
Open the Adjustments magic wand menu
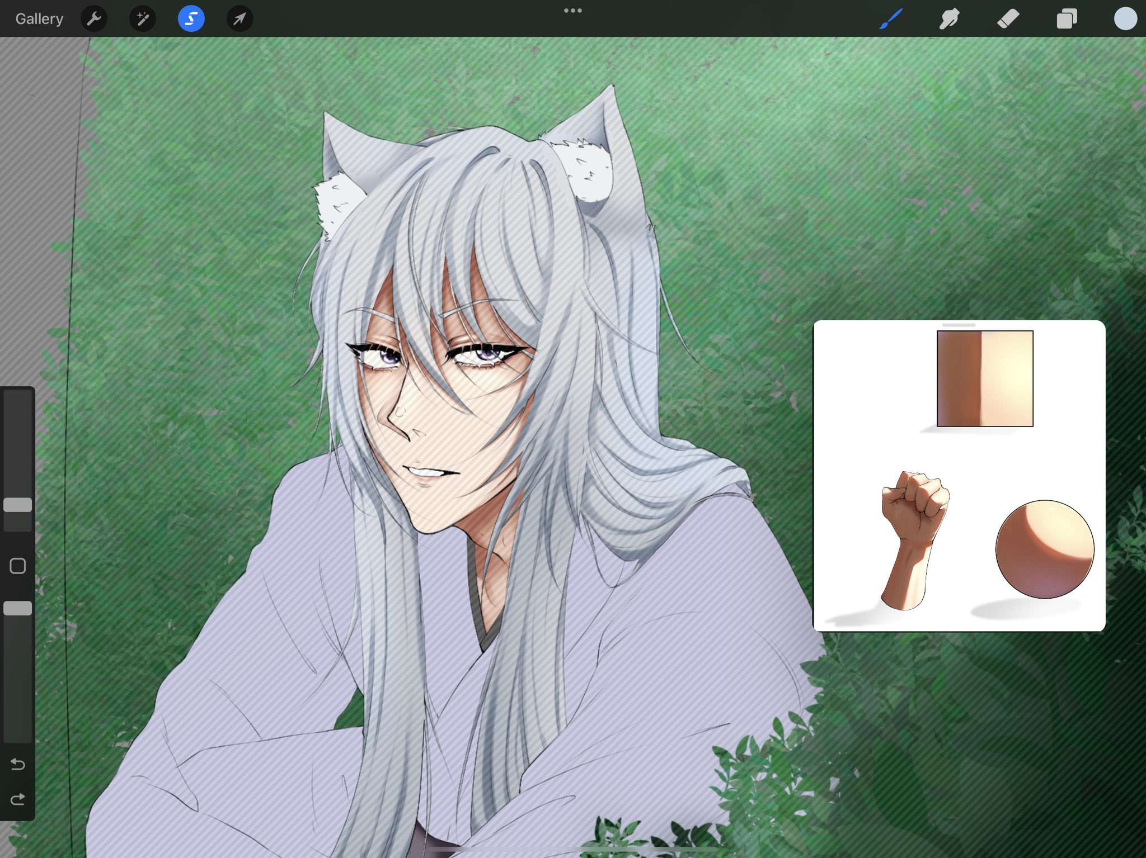pos(142,19)
